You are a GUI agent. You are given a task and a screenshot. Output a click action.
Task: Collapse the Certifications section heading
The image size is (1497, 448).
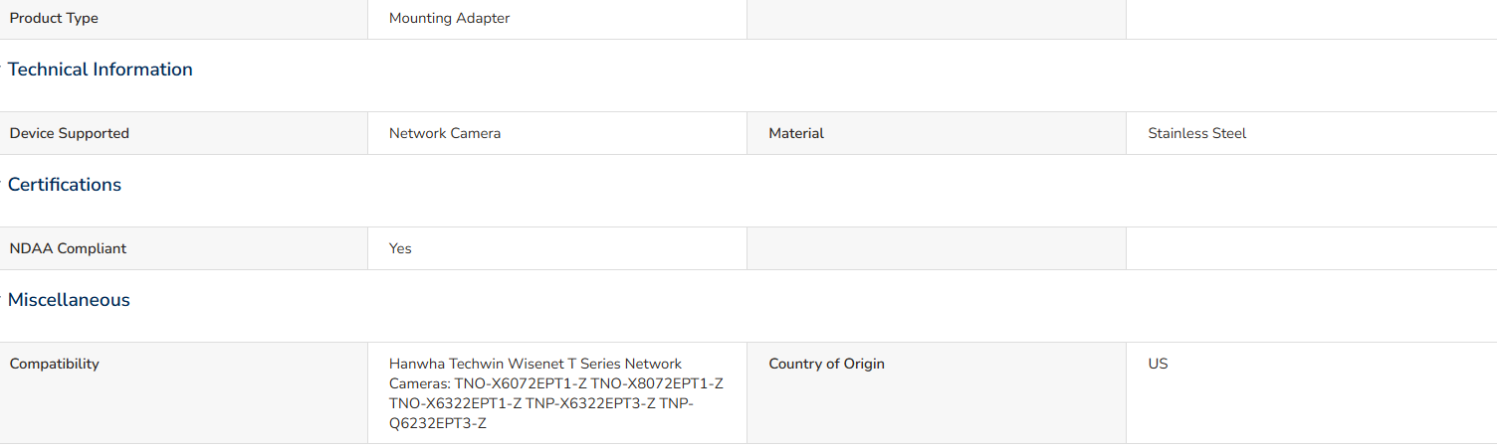coord(65,185)
